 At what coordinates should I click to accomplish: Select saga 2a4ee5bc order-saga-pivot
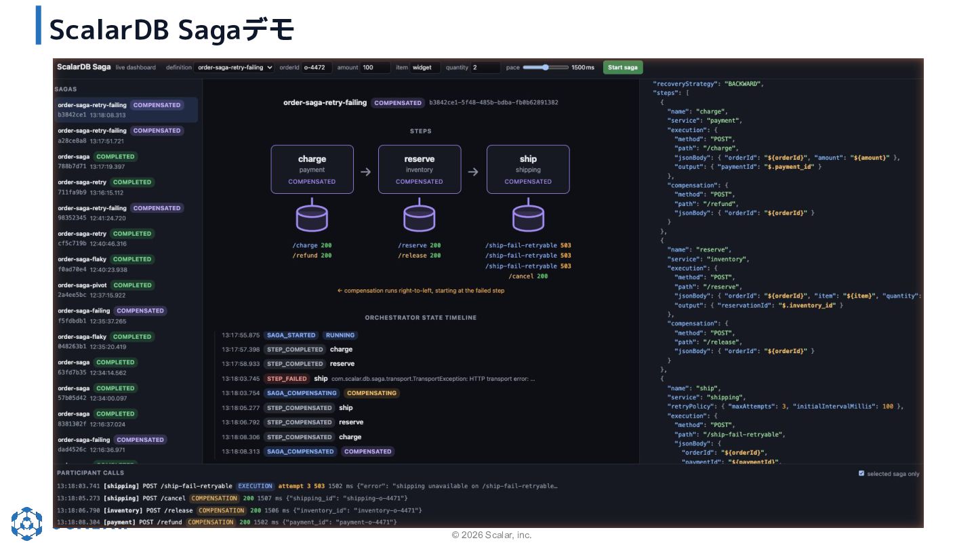point(126,290)
